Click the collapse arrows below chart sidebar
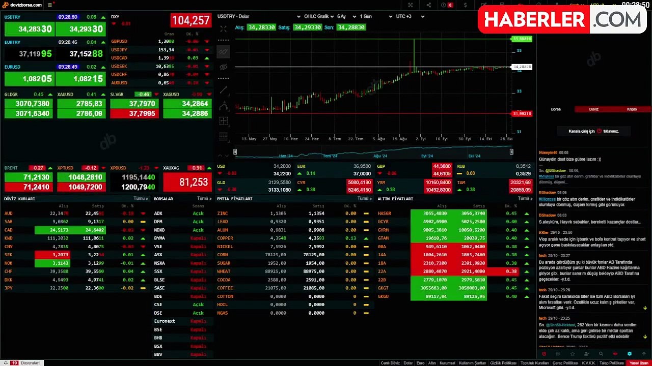This screenshot has width=652, height=366. (223, 155)
